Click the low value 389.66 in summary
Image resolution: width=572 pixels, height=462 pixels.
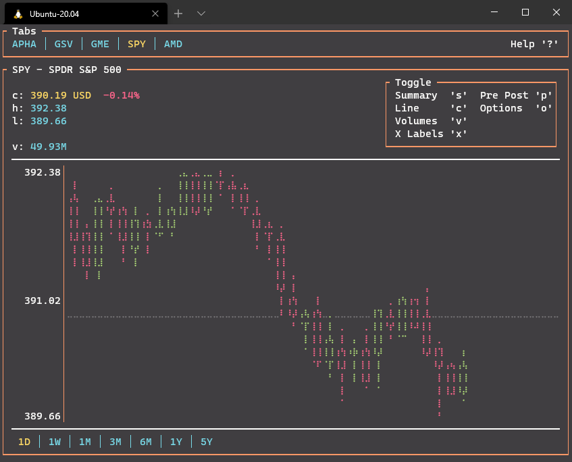tap(49, 121)
